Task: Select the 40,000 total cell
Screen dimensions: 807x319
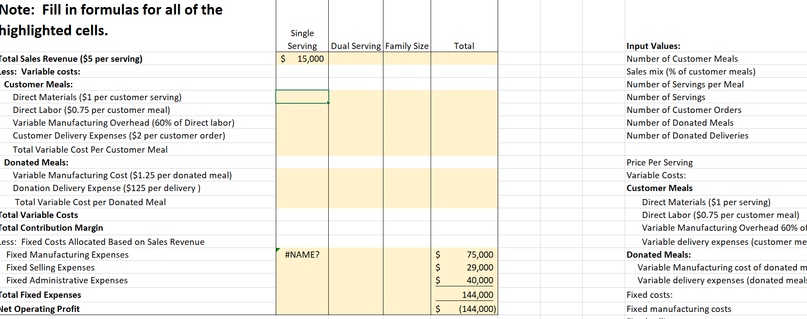Action: click(464, 280)
